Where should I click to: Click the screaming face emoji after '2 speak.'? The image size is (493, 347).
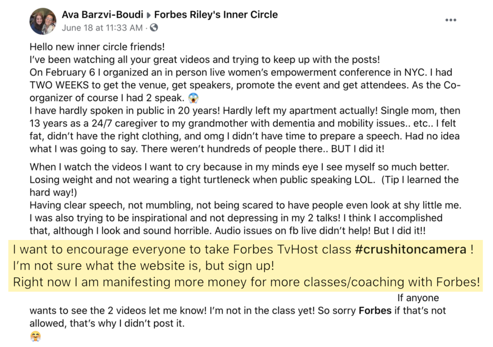[193, 98]
